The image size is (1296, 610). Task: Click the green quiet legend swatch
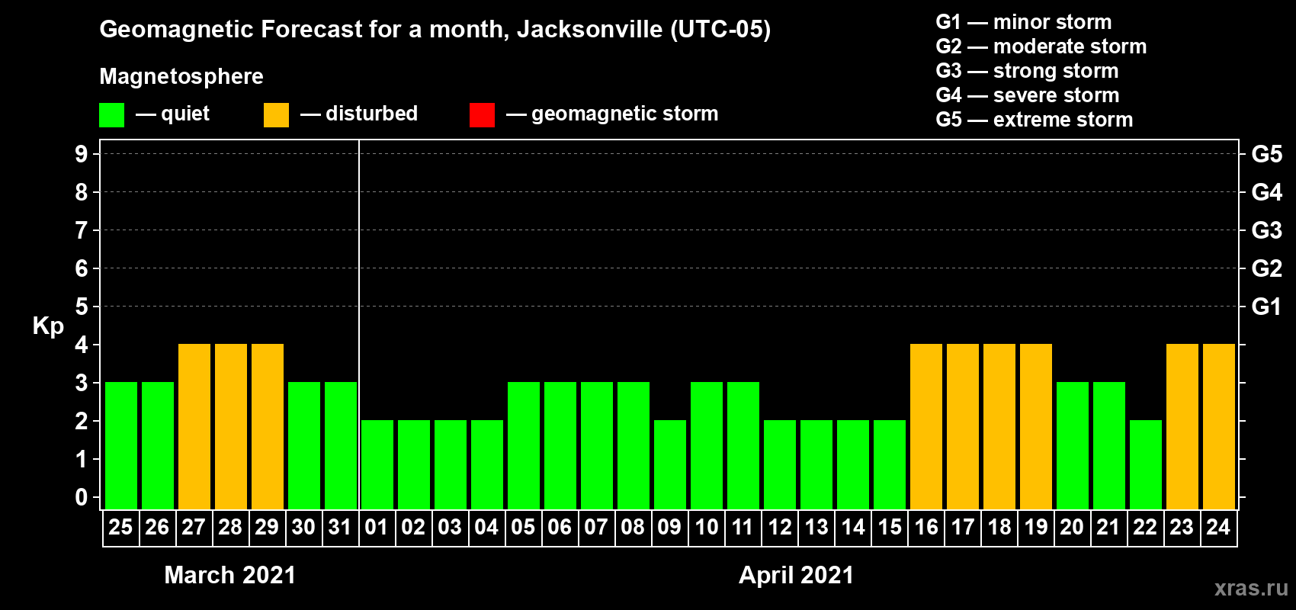(112, 115)
